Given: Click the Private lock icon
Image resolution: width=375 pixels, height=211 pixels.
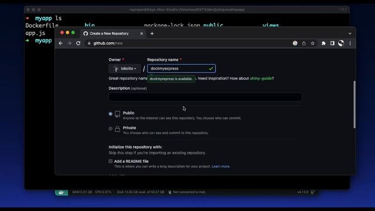Looking at the screenshot, I should 117,129.
